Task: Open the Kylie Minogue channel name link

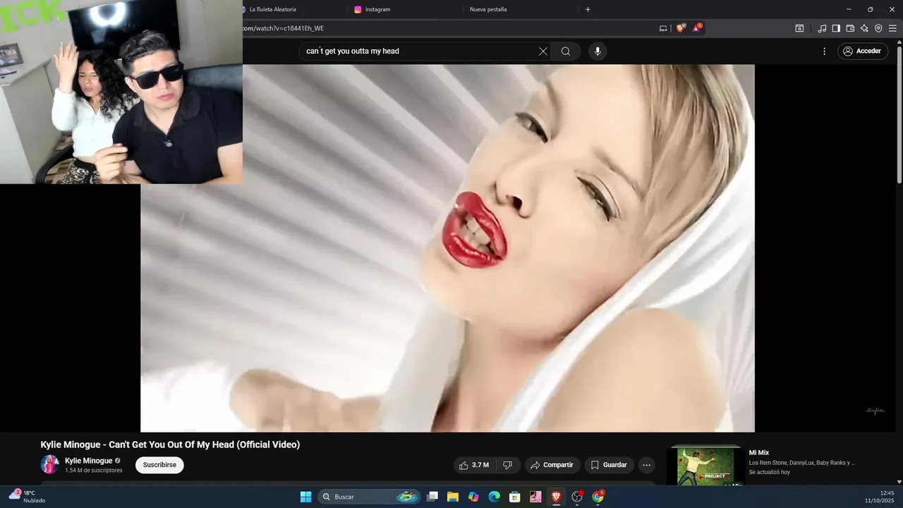Action: (88, 461)
